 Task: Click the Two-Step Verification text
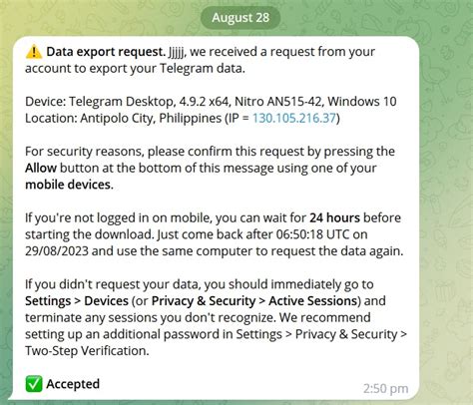point(87,351)
